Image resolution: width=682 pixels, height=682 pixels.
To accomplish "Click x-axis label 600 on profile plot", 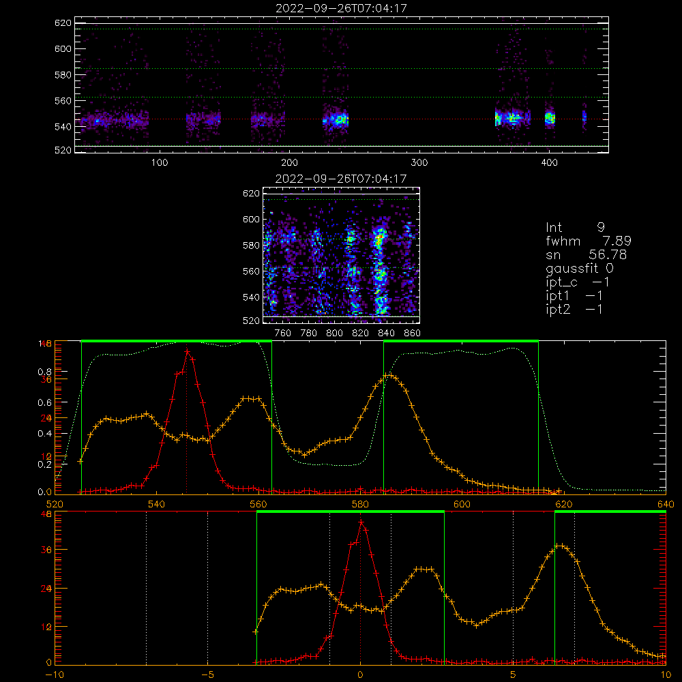I will (462, 505).
